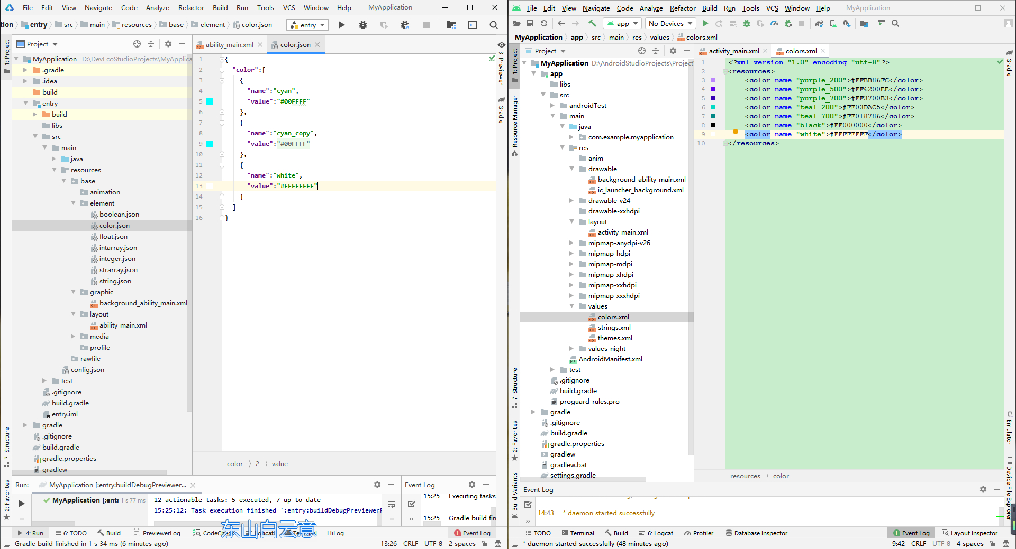The image size is (1016, 549).
Task: Open the Tools menu in DevEco Studio
Action: [x=265, y=7]
